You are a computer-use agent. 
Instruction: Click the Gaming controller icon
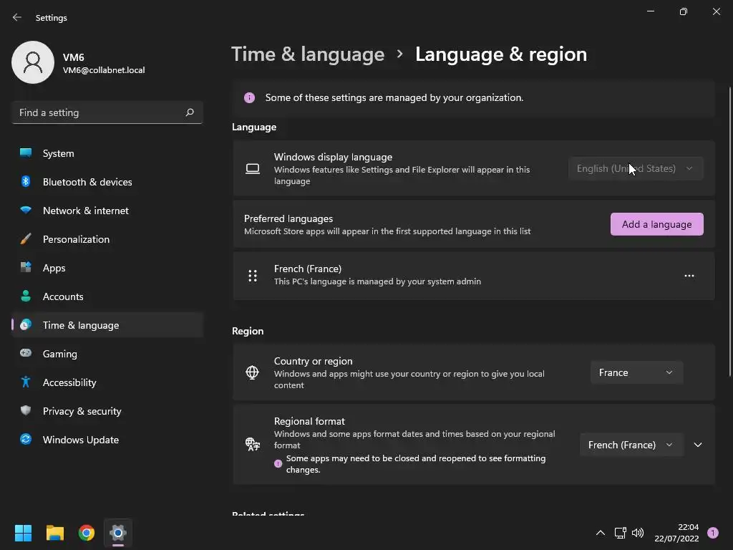26,353
